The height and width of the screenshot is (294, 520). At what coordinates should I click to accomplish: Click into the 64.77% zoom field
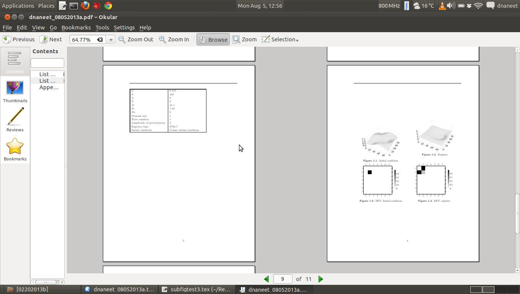pyautogui.click(x=84, y=39)
